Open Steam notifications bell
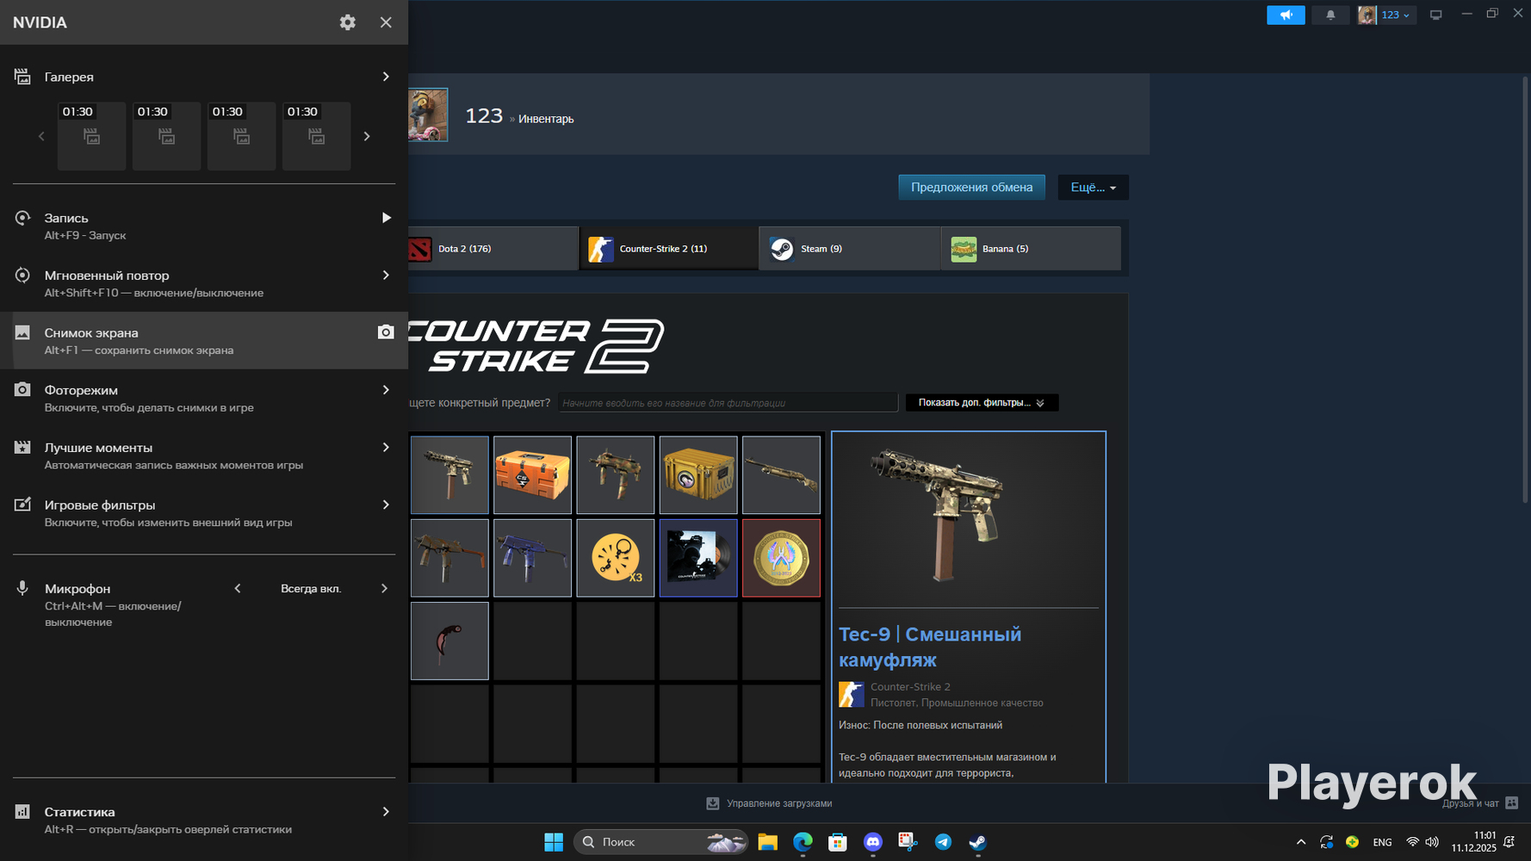This screenshot has height=861, width=1531. tap(1330, 15)
